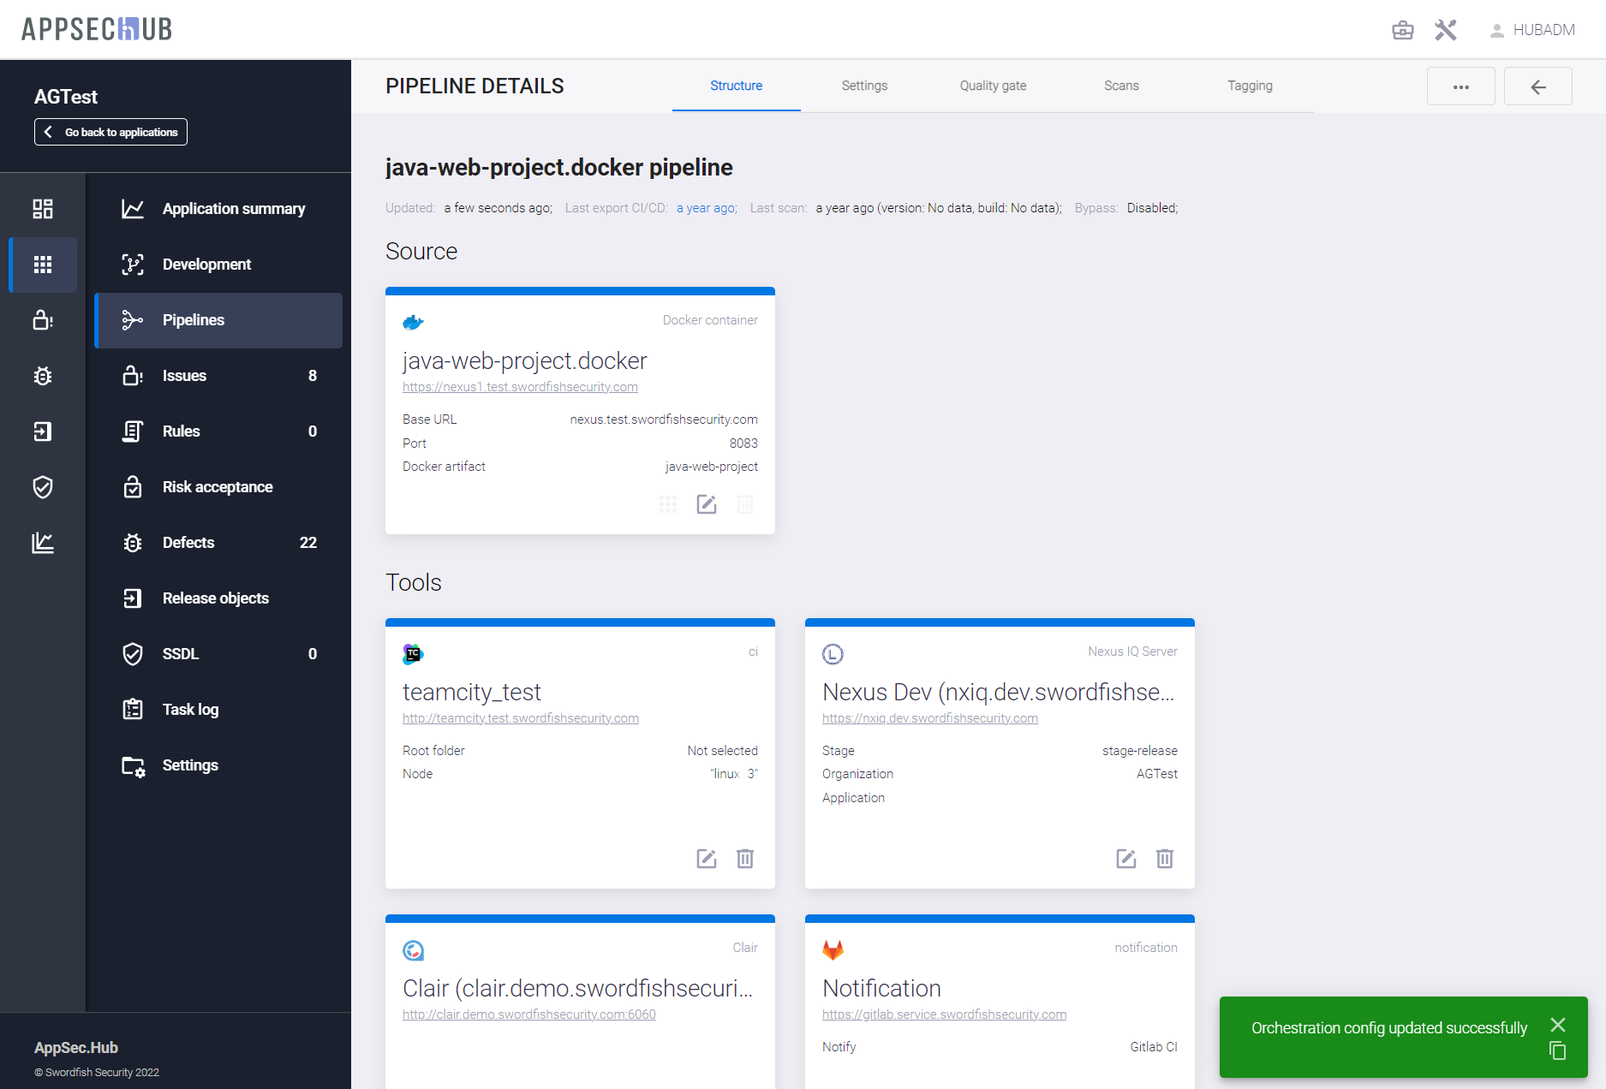Dismiss the orchestration success notification

(x=1557, y=1025)
